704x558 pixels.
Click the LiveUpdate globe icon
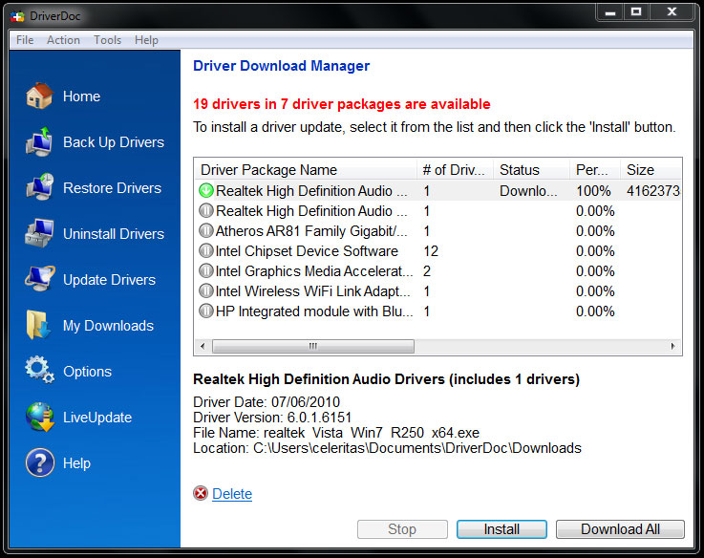40,417
